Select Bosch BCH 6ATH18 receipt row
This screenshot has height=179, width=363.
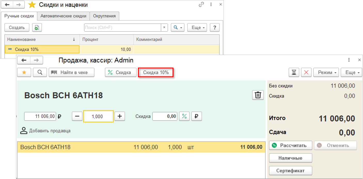141,147
